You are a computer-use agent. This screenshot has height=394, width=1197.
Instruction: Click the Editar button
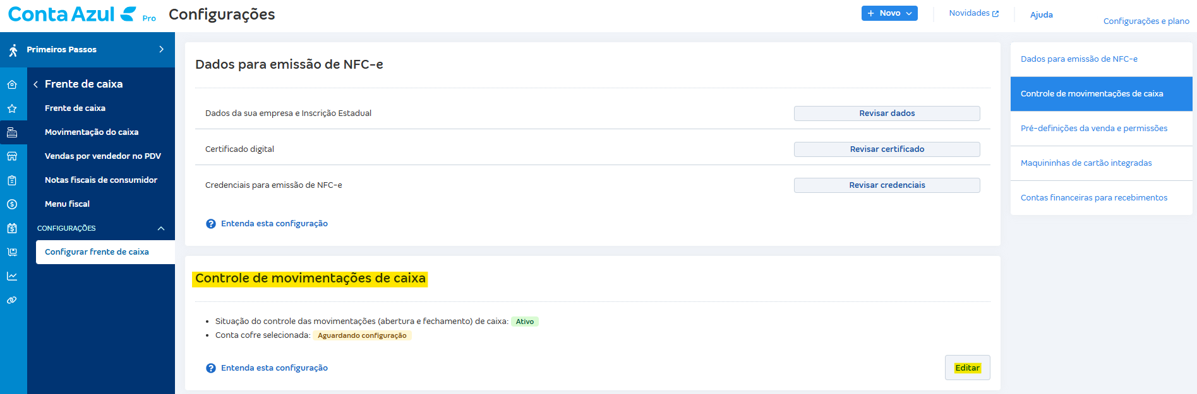coord(967,368)
